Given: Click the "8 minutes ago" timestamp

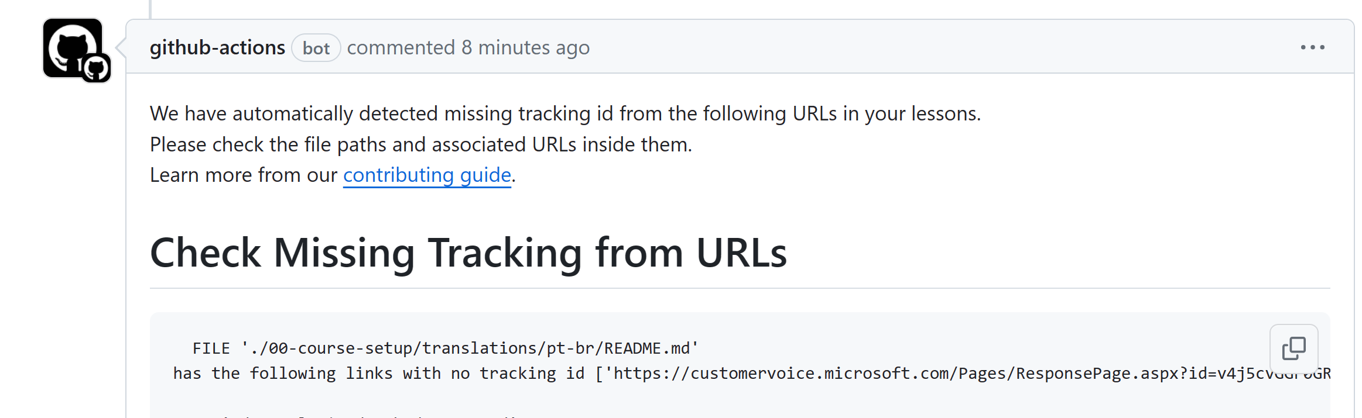Looking at the screenshot, I should point(525,47).
